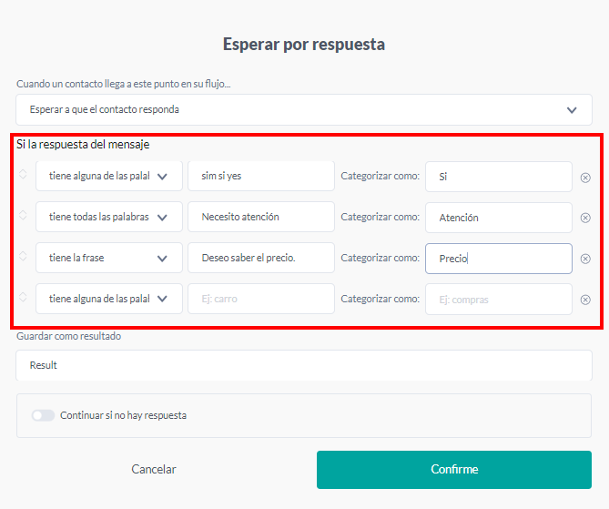Click drag handle of 'Deseo saber el precio.' rule
The height and width of the screenshot is (509, 609).
tap(23, 258)
